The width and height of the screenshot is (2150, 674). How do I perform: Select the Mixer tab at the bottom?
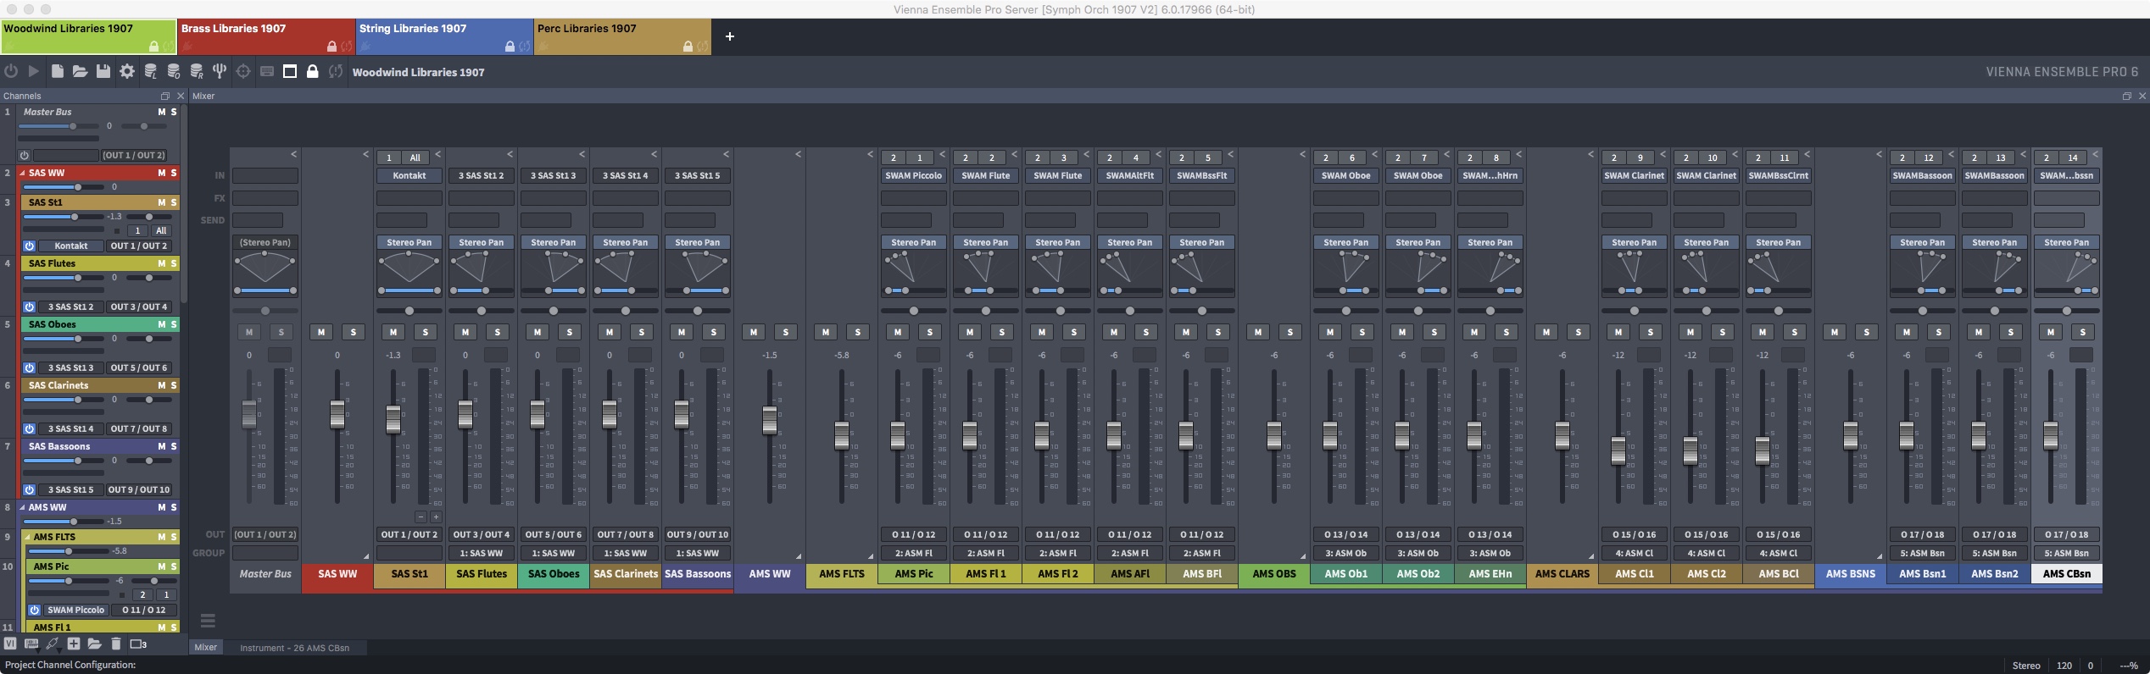[206, 648]
